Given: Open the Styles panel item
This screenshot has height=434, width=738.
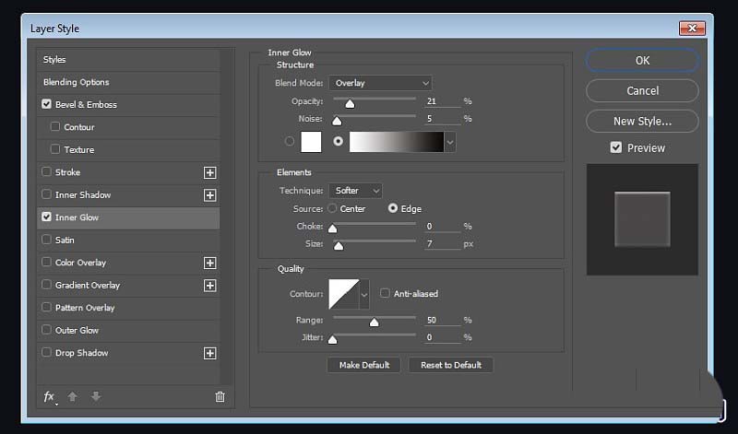Looking at the screenshot, I should tap(128, 60).
